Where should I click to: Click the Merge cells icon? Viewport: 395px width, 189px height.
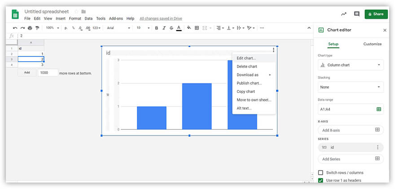coord(205,28)
